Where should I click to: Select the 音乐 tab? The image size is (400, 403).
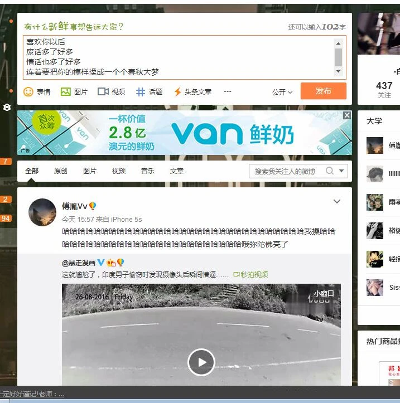click(x=148, y=171)
